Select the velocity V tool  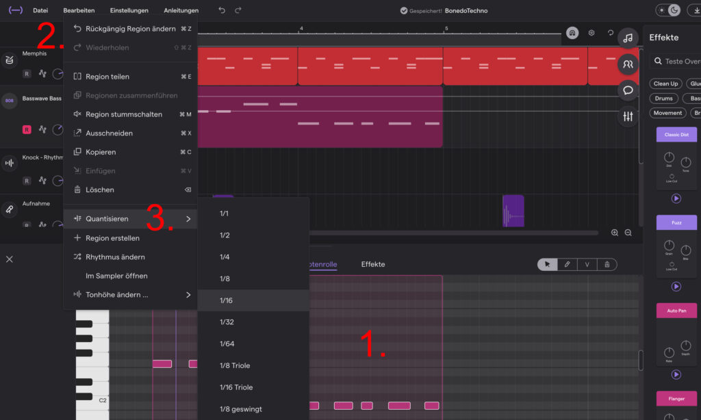click(x=587, y=265)
